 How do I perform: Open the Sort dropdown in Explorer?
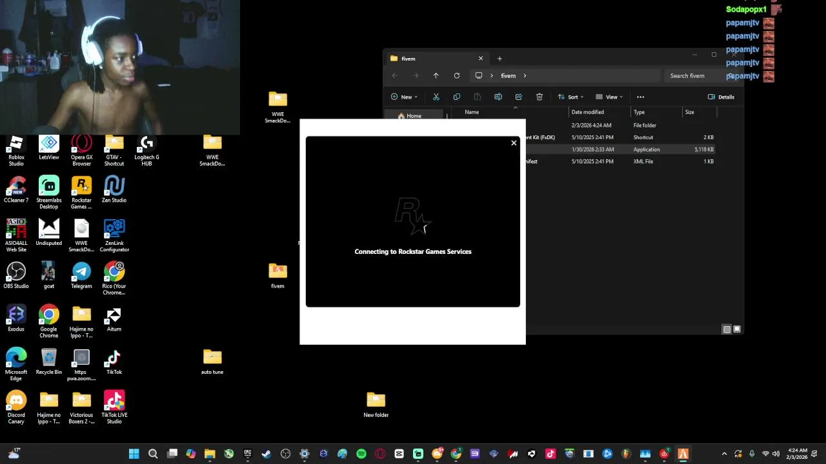[570, 97]
